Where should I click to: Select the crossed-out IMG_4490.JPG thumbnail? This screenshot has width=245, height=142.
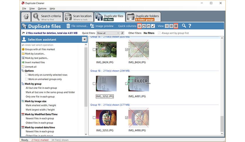click(x=139, y=118)
